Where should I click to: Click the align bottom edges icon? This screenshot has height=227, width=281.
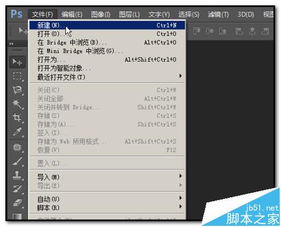[222, 31]
